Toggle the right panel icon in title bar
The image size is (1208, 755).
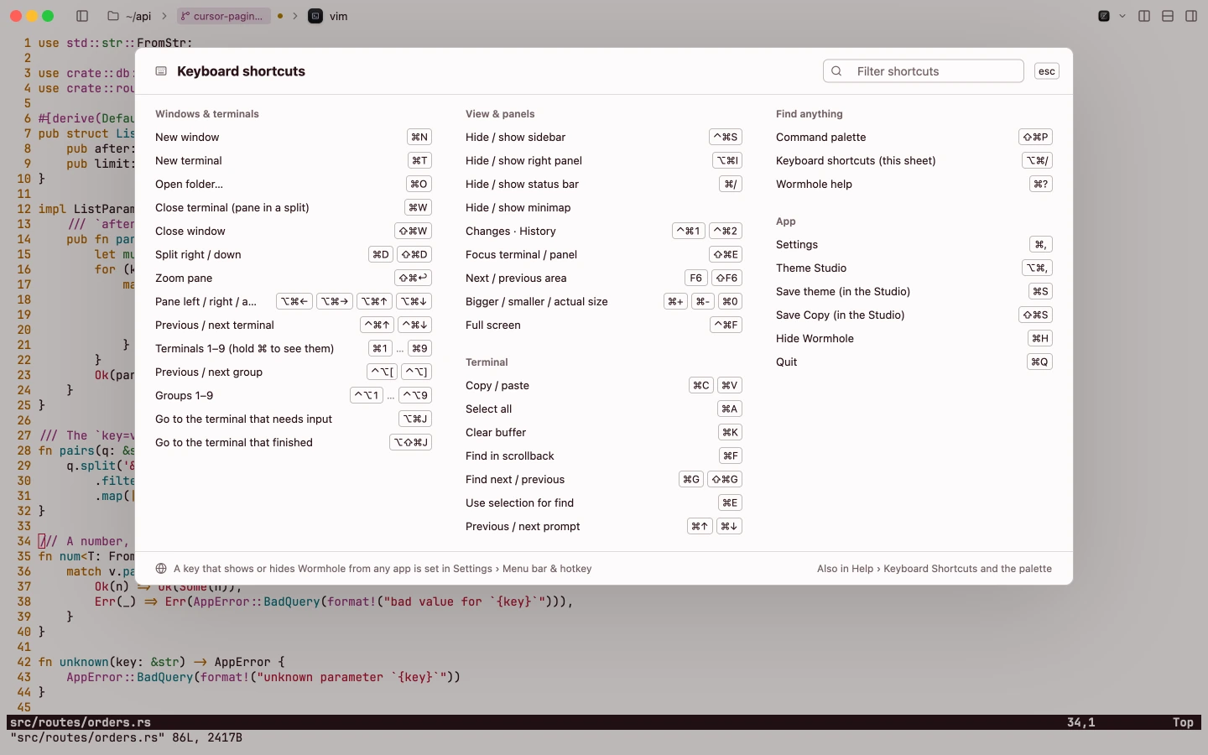(1191, 16)
